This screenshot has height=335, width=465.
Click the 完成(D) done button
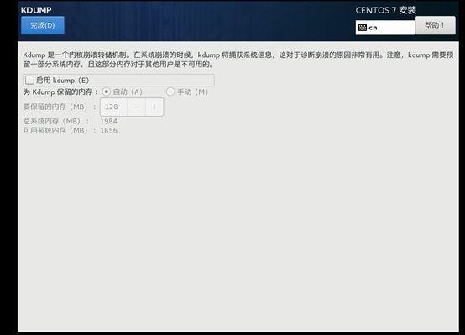[x=43, y=25]
